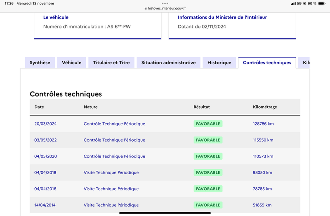
Task: Click the Nature column header
Action: tap(91, 107)
